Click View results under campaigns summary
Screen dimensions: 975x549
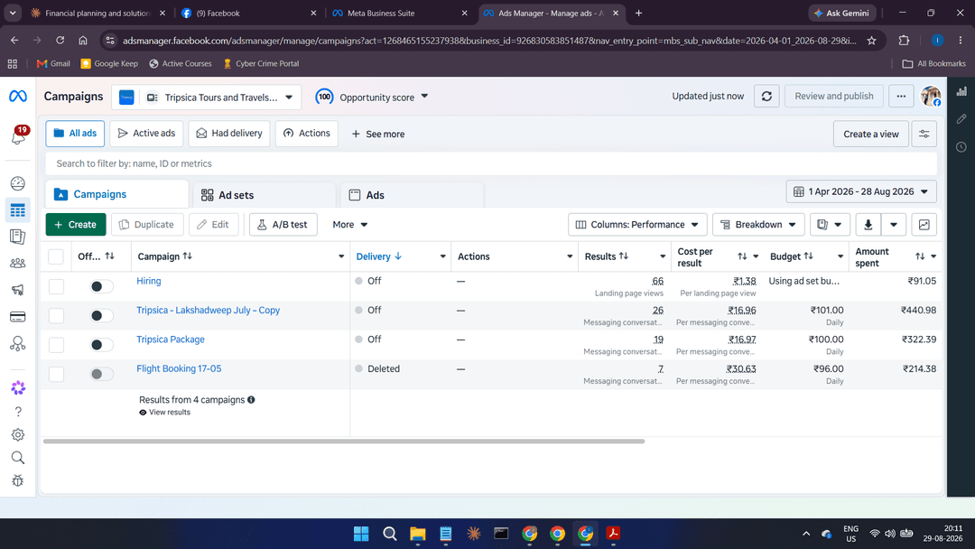[165, 413]
